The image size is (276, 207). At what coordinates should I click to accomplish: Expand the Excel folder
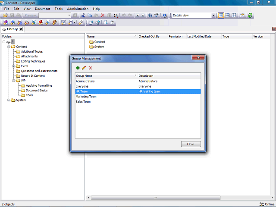[x=13, y=66]
